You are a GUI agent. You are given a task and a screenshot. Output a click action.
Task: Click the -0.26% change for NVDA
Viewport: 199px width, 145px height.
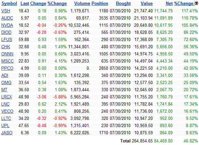[x=60, y=25]
